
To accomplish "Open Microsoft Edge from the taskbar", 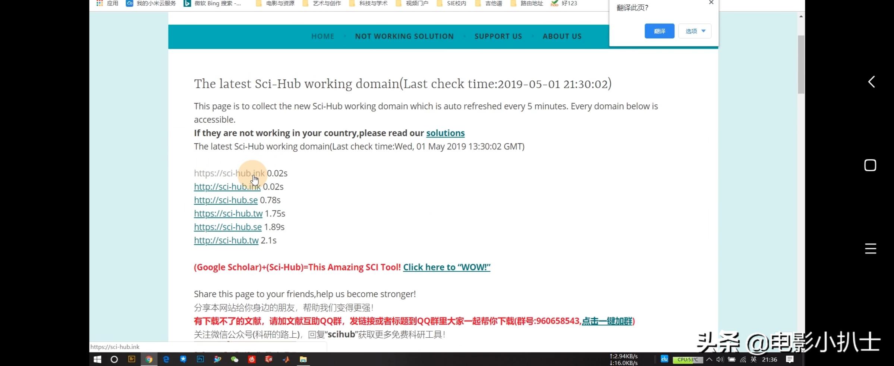I will click(x=166, y=359).
